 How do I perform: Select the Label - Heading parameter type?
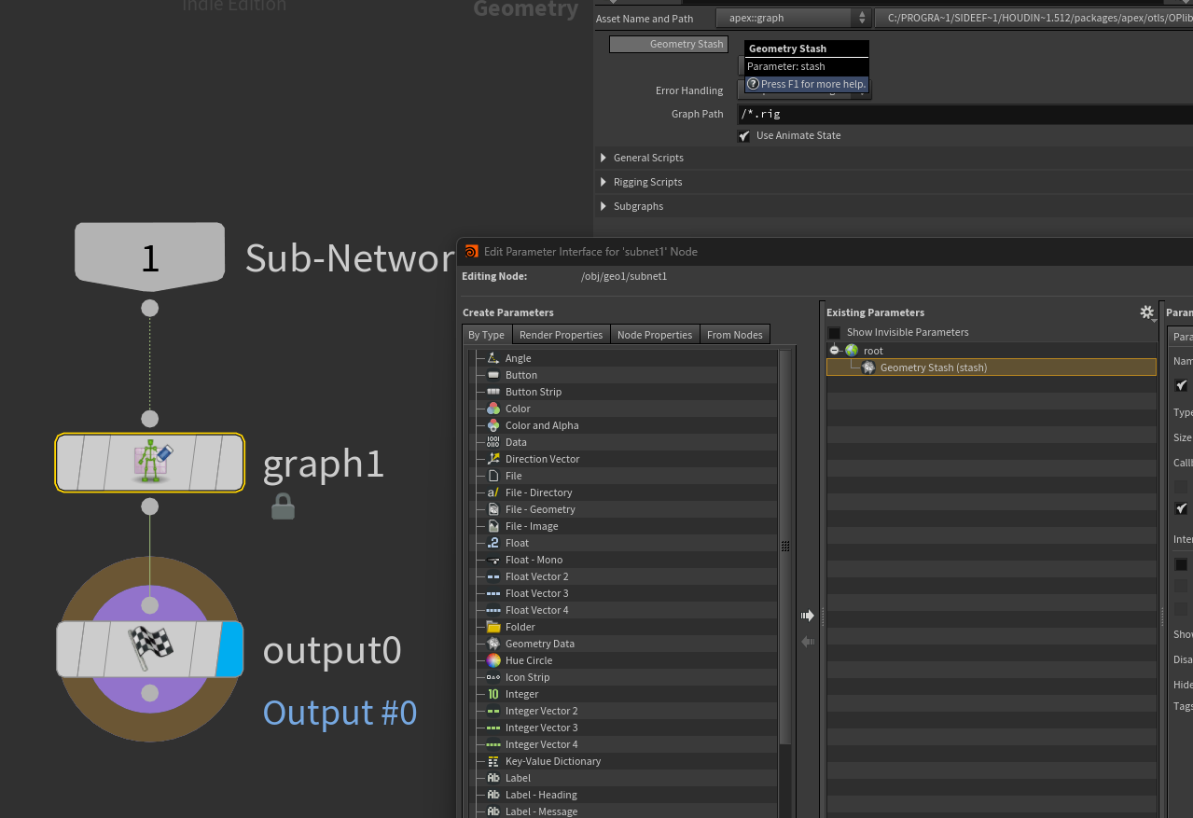[x=541, y=795]
